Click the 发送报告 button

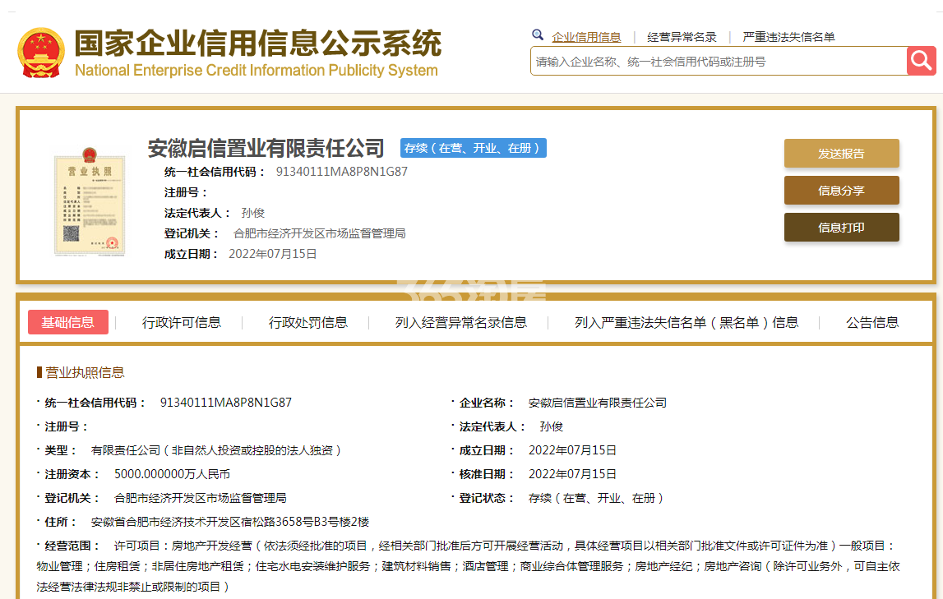click(841, 153)
